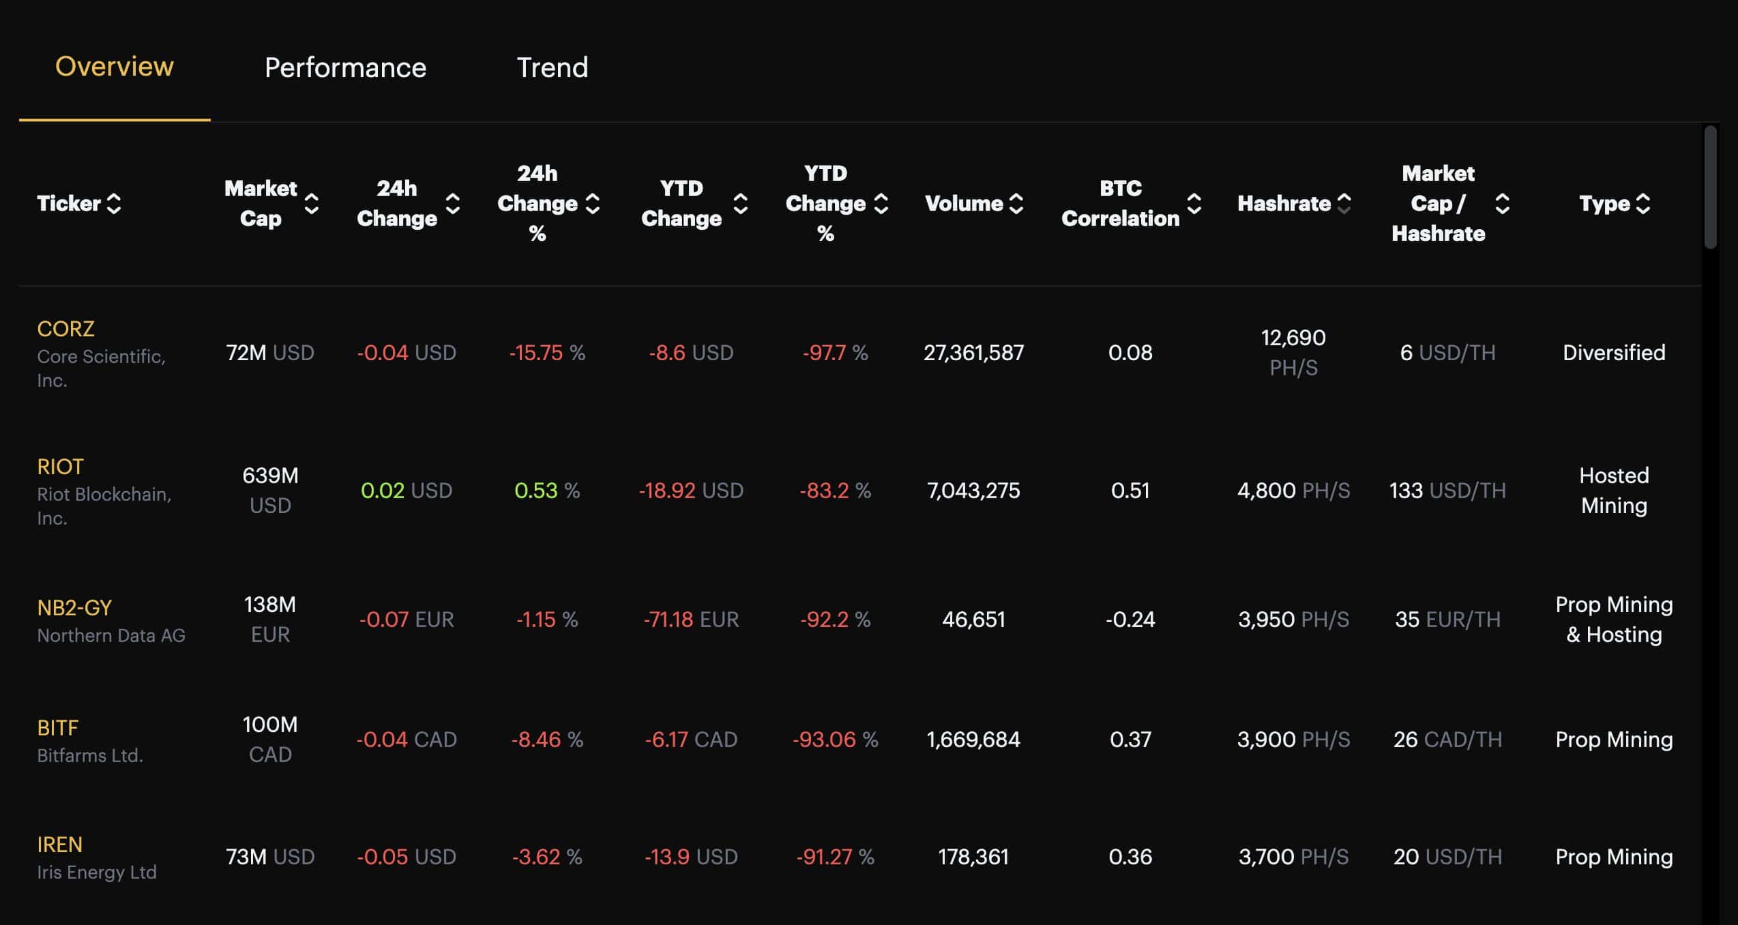Image resolution: width=1738 pixels, height=925 pixels.
Task: Open the IREN ticker link
Action: point(59,845)
